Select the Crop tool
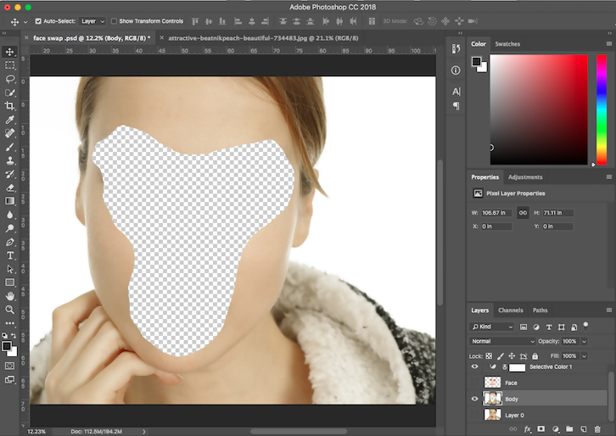Image resolution: width=616 pixels, height=436 pixels. (x=10, y=106)
